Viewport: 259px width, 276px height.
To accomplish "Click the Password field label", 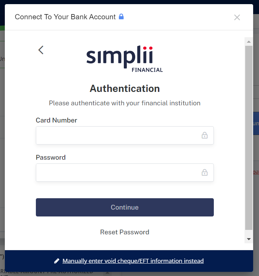I will tap(51, 157).
